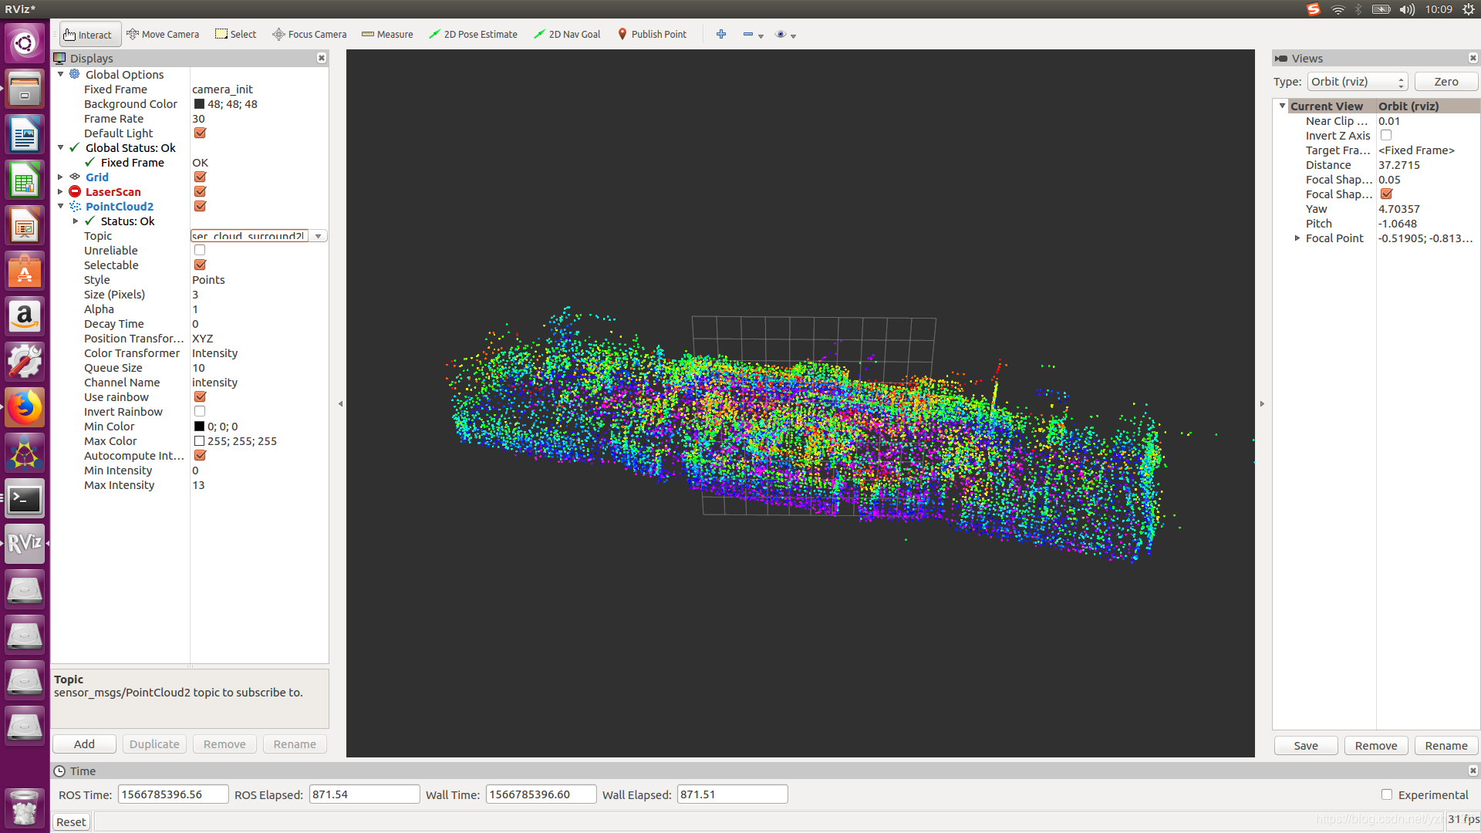This screenshot has width=1481, height=833.
Task: Open Ubuntu Software from dock
Action: [x=25, y=271]
